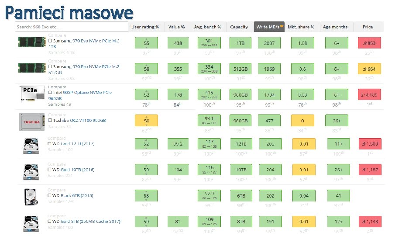Click the age 12+ months cell
The image size is (419, 236).
click(x=339, y=222)
